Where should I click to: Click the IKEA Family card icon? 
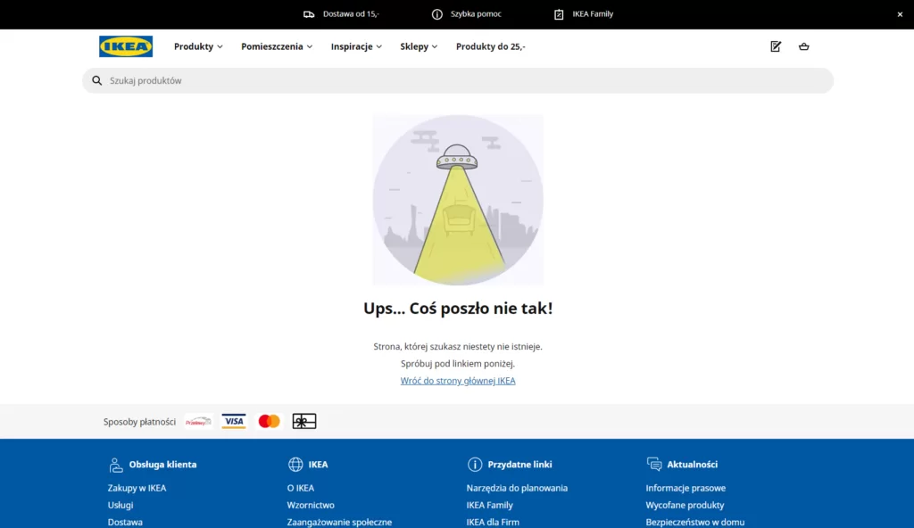click(x=559, y=14)
